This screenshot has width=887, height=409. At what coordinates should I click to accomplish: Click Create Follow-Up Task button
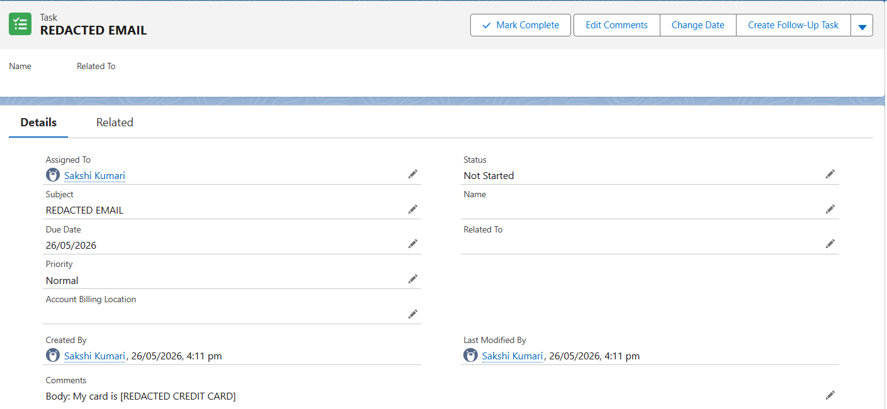tap(793, 25)
